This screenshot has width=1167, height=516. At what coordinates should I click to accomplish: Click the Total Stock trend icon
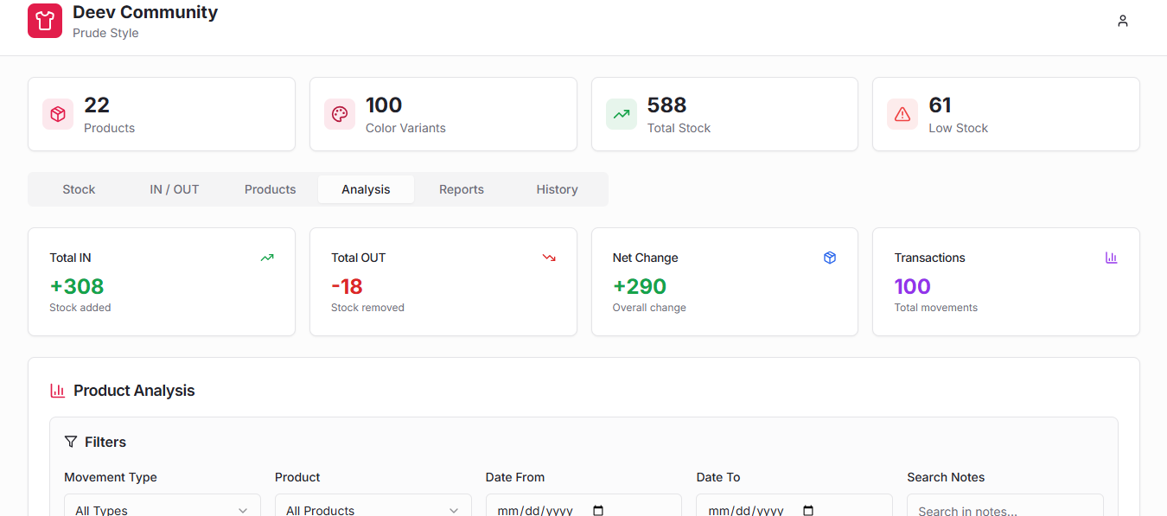621,114
